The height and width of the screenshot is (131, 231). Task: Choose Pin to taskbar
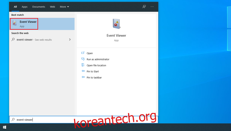[x=94, y=78]
